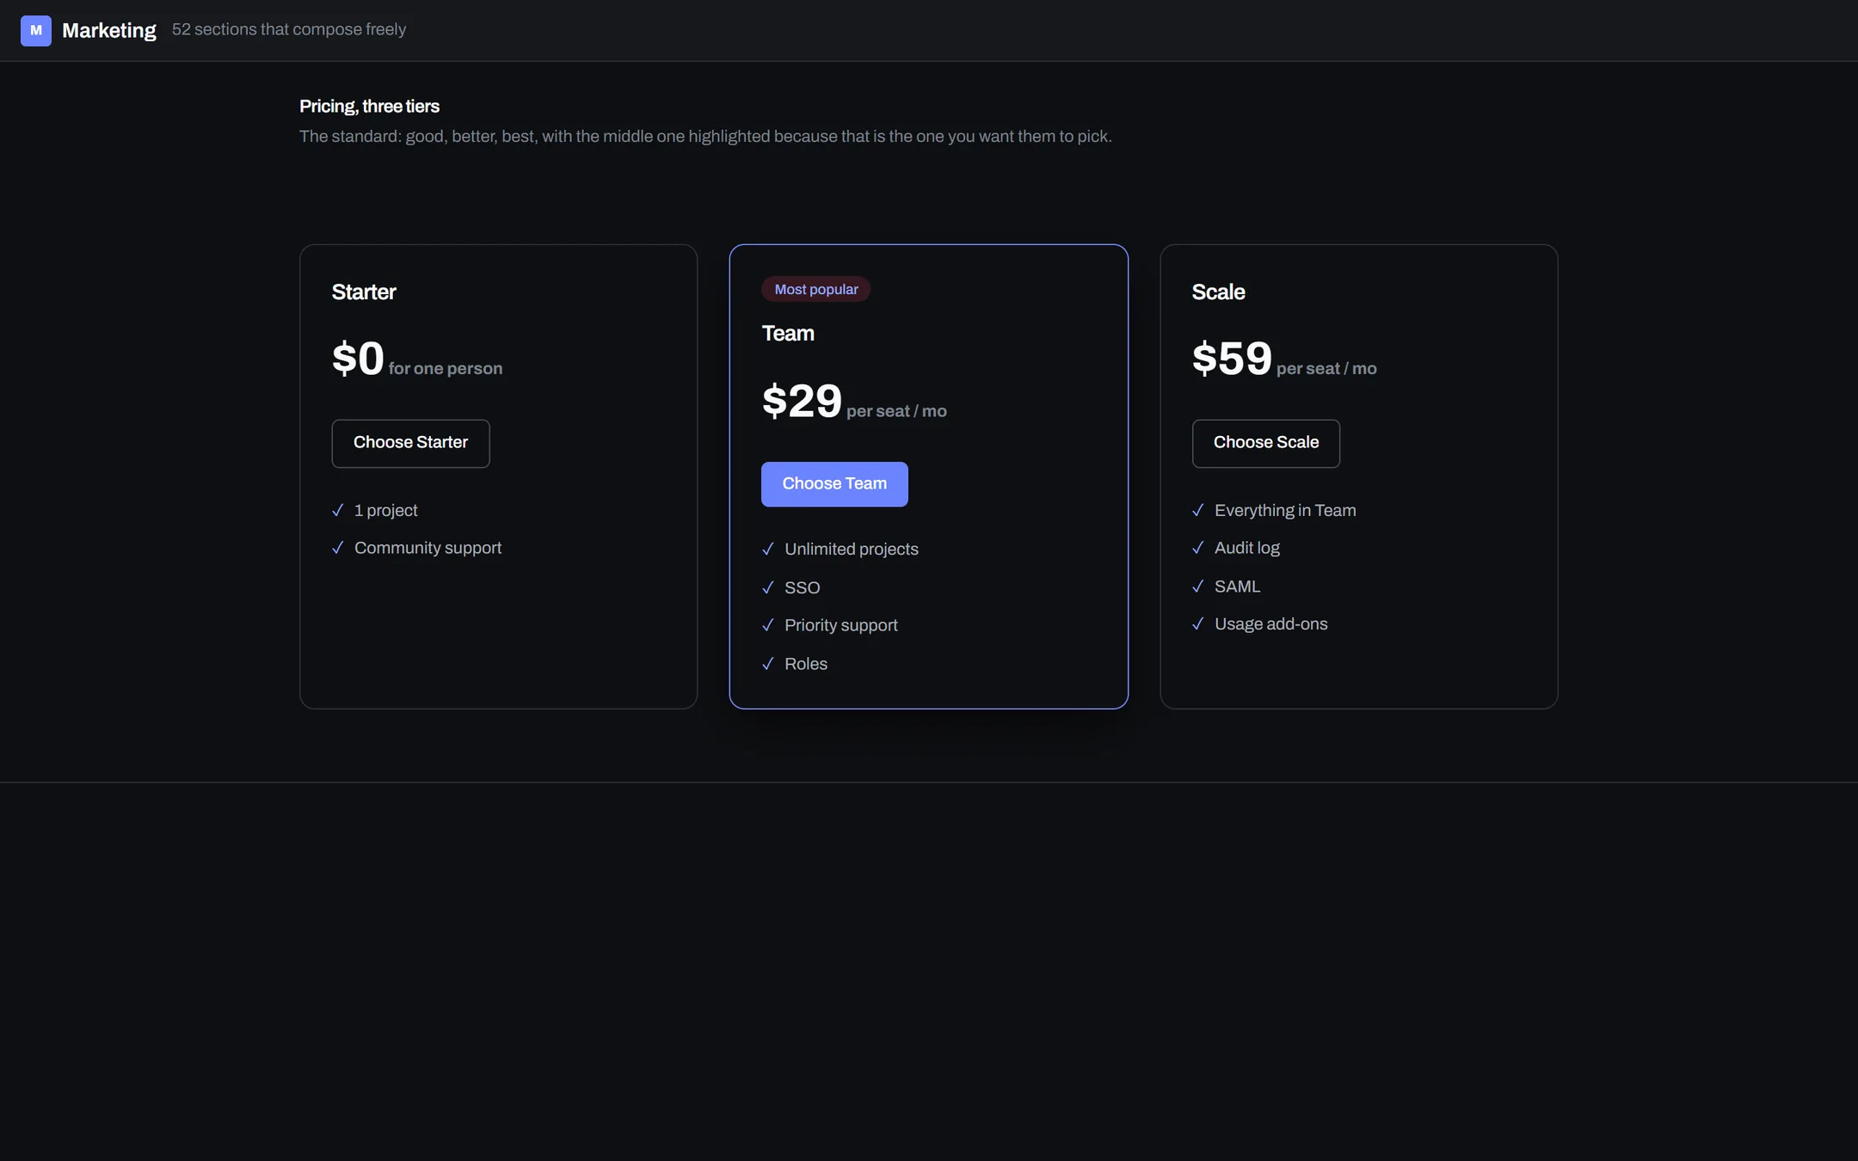
Task: Click the checkmark beside Everything in Team
Action: (1198, 511)
